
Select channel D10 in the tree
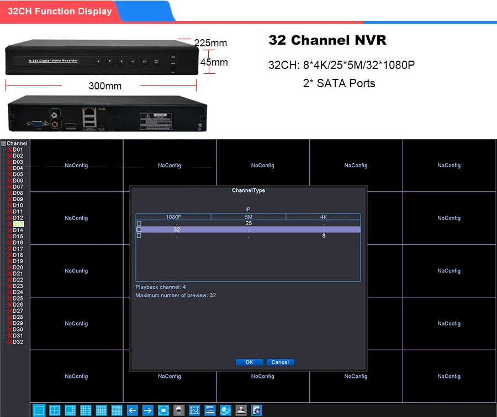pos(18,205)
